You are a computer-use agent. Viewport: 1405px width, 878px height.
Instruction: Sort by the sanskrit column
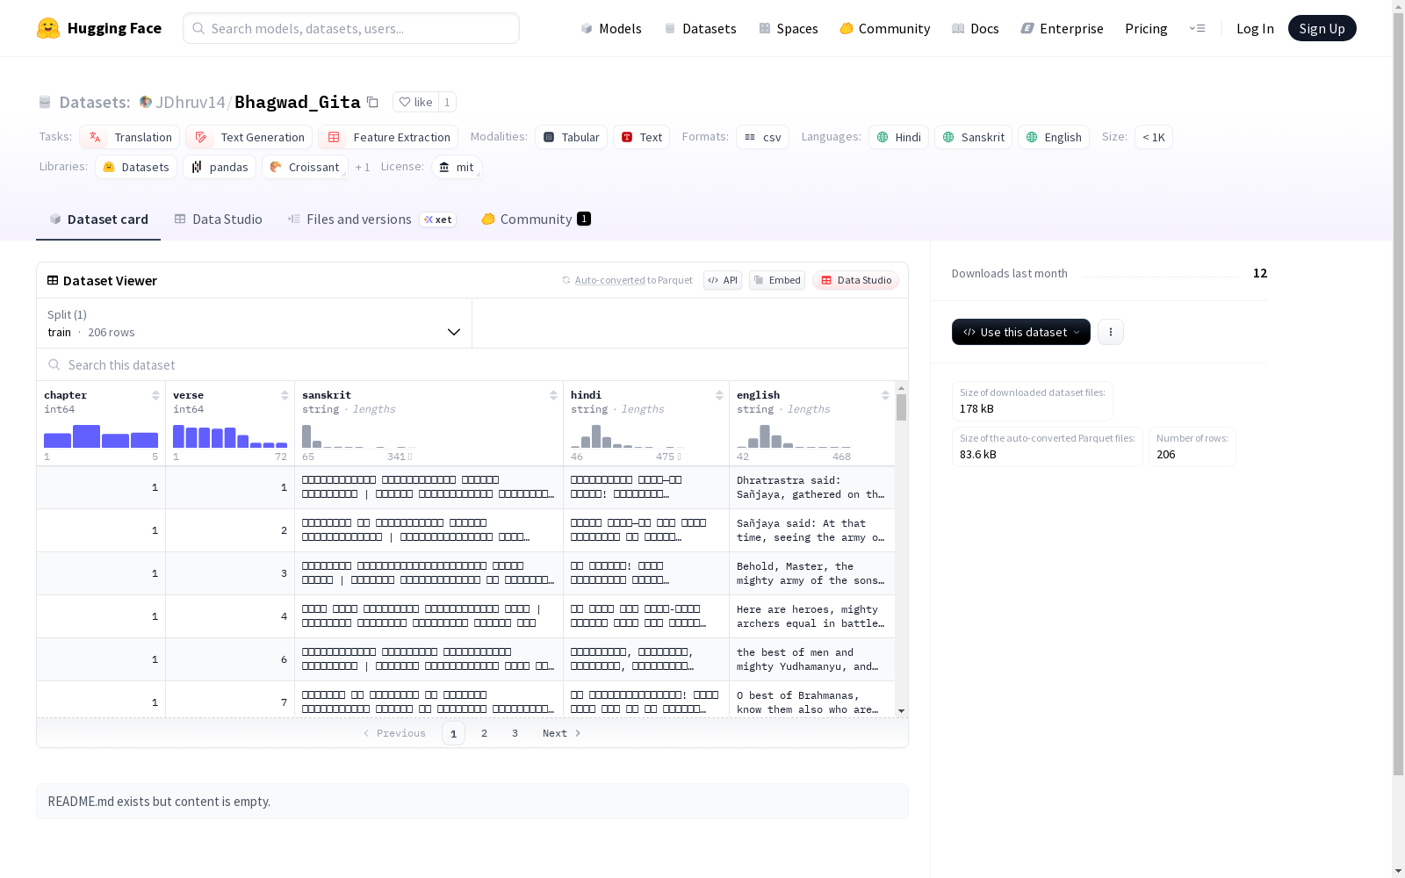pos(553,395)
